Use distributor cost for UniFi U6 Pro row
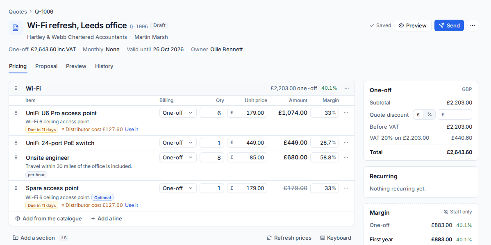The image size is (491, 245). coord(132,129)
